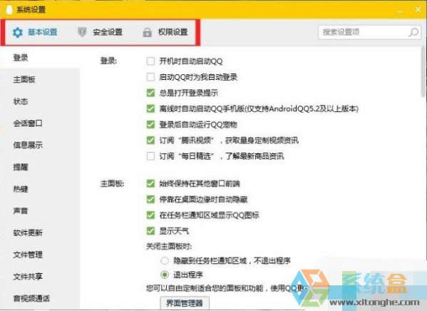Check 订阅每日精选 option

150,156
